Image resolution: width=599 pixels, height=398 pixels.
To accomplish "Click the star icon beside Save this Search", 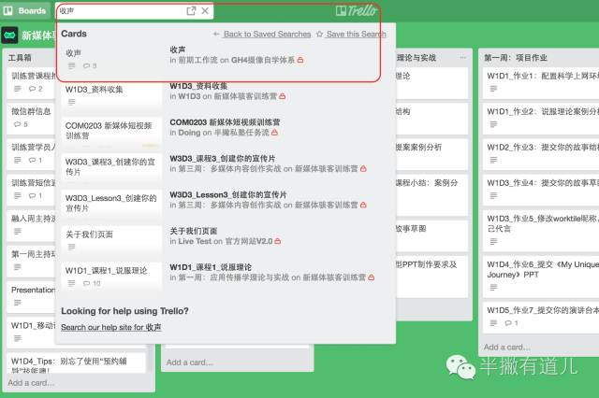I will (319, 35).
